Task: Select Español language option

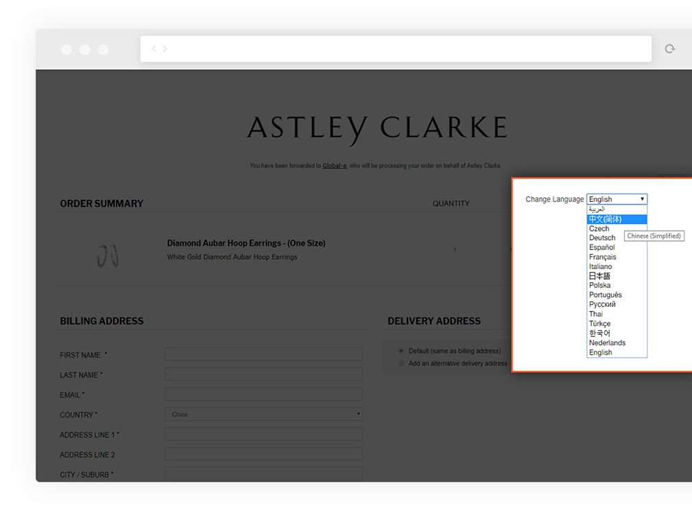Action: [617, 248]
